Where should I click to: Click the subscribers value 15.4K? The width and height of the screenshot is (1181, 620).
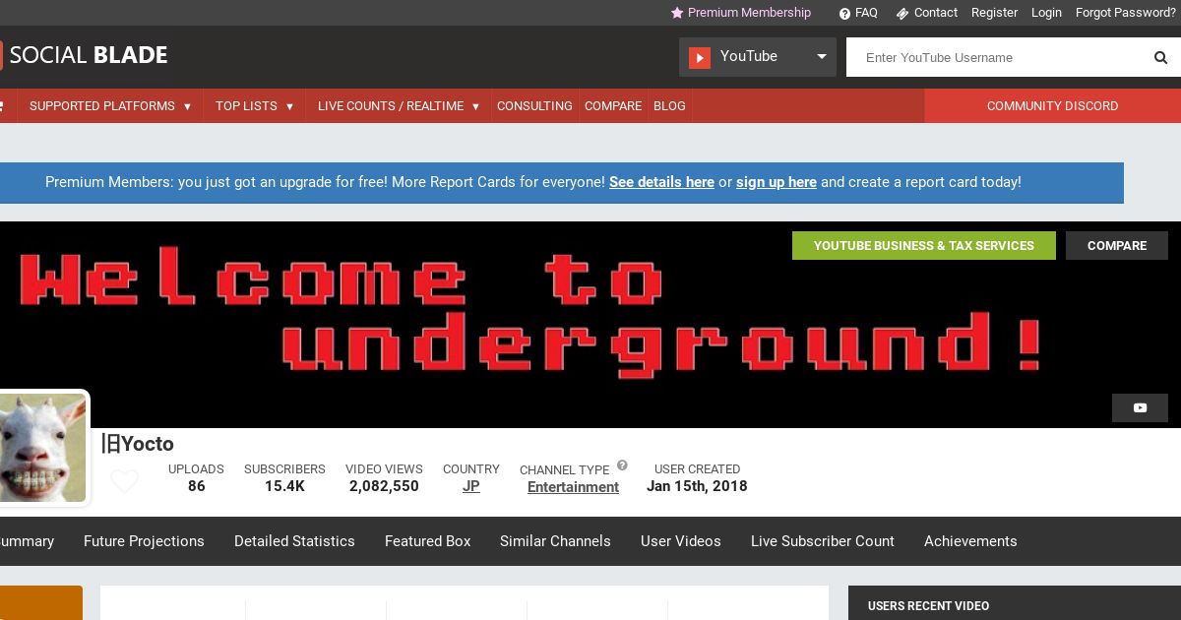pos(284,486)
